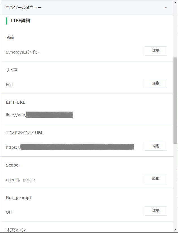Click the LIFF URL field label
The image size is (178, 233).
click(16, 102)
